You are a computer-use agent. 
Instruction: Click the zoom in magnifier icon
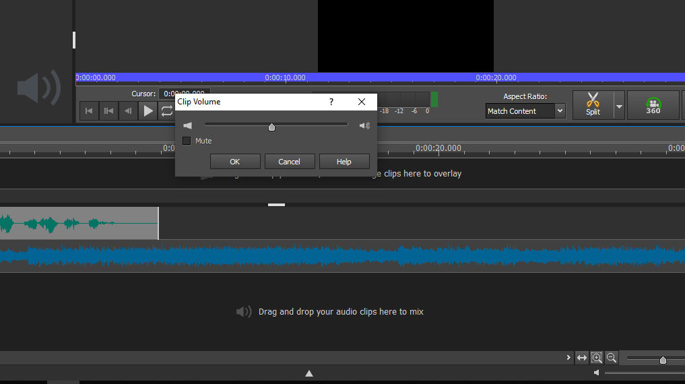click(596, 358)
